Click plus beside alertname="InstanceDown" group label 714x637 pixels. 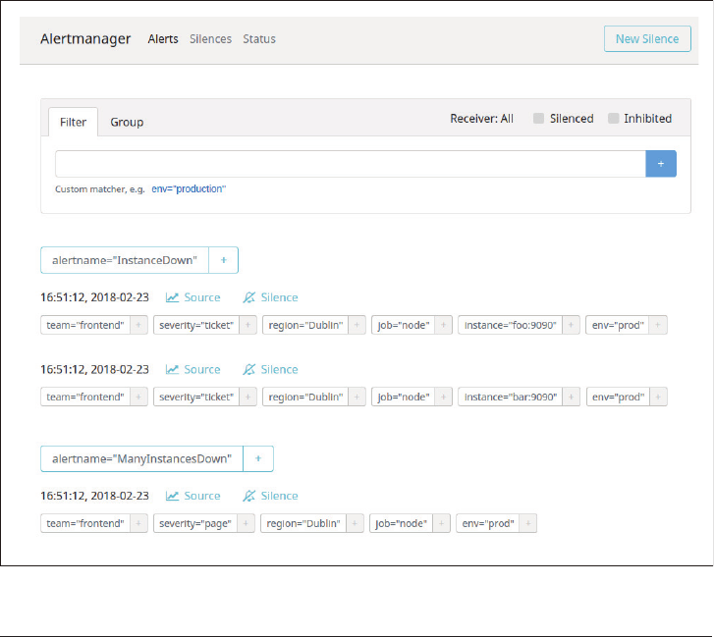click(x=224, y=260)
